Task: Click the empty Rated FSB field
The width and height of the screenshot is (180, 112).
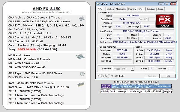Action: (x=122, y=61)
